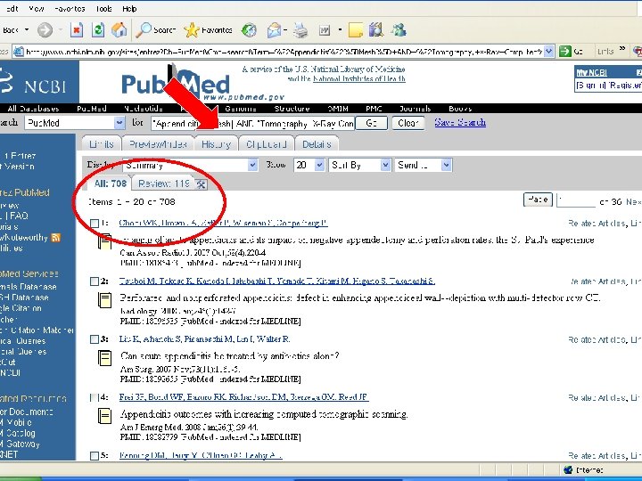Open the Favorites star
This screenshot has width=642, height=481.
(x=208, y=30)
